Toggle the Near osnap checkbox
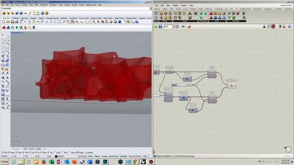Image resolution: width=294 pixels, height=165 pixels. 9,153
